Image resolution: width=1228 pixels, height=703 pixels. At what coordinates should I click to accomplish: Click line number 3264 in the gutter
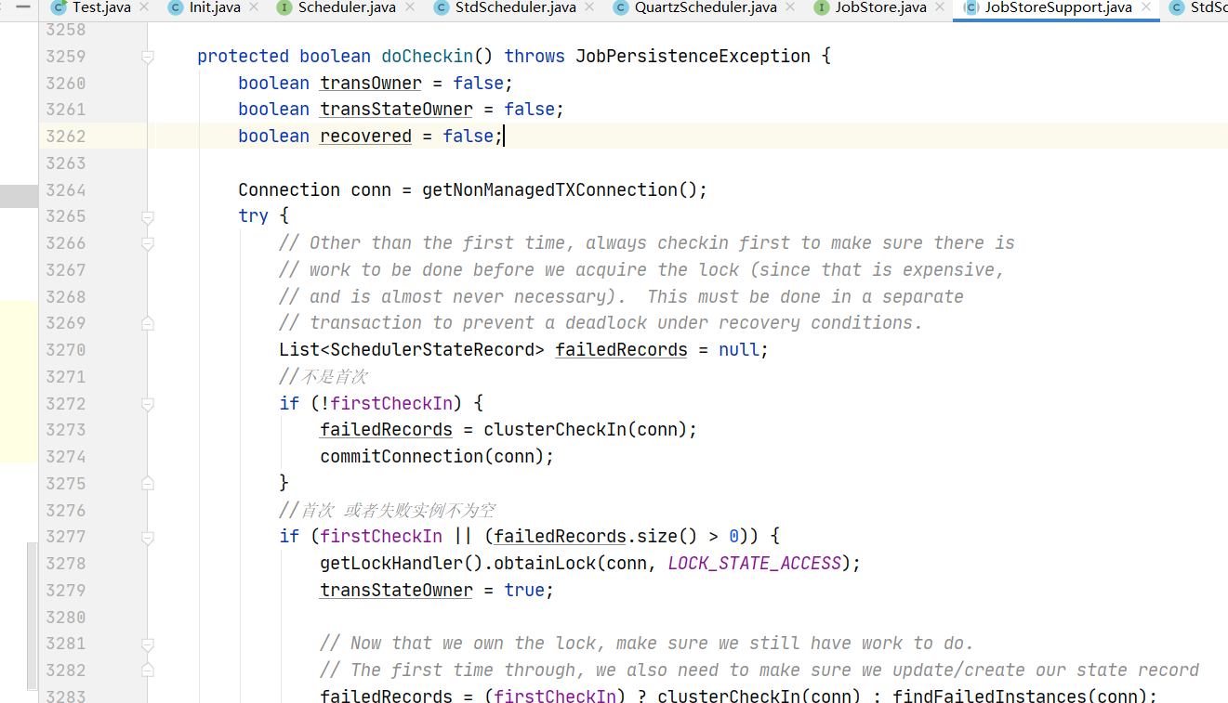point(65,189)
